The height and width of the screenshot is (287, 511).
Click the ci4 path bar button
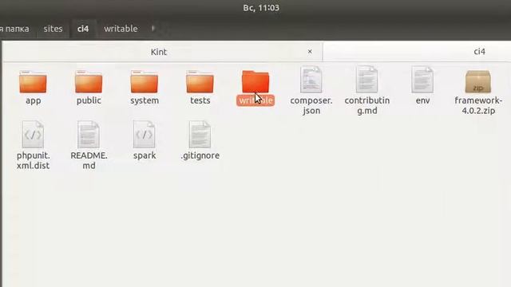[x=83, y=29]
